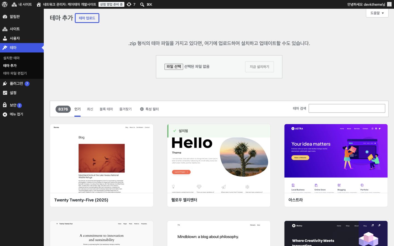Viewport: 394px width, 246px height.
Task: Click the 보안 security lock icon
Action: tap(5, 105)
